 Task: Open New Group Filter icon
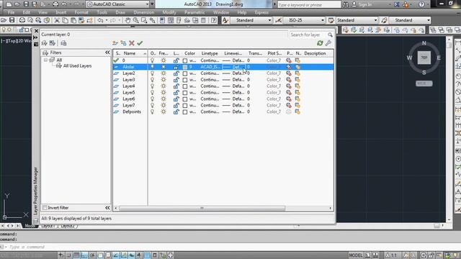tap(53, 43)
